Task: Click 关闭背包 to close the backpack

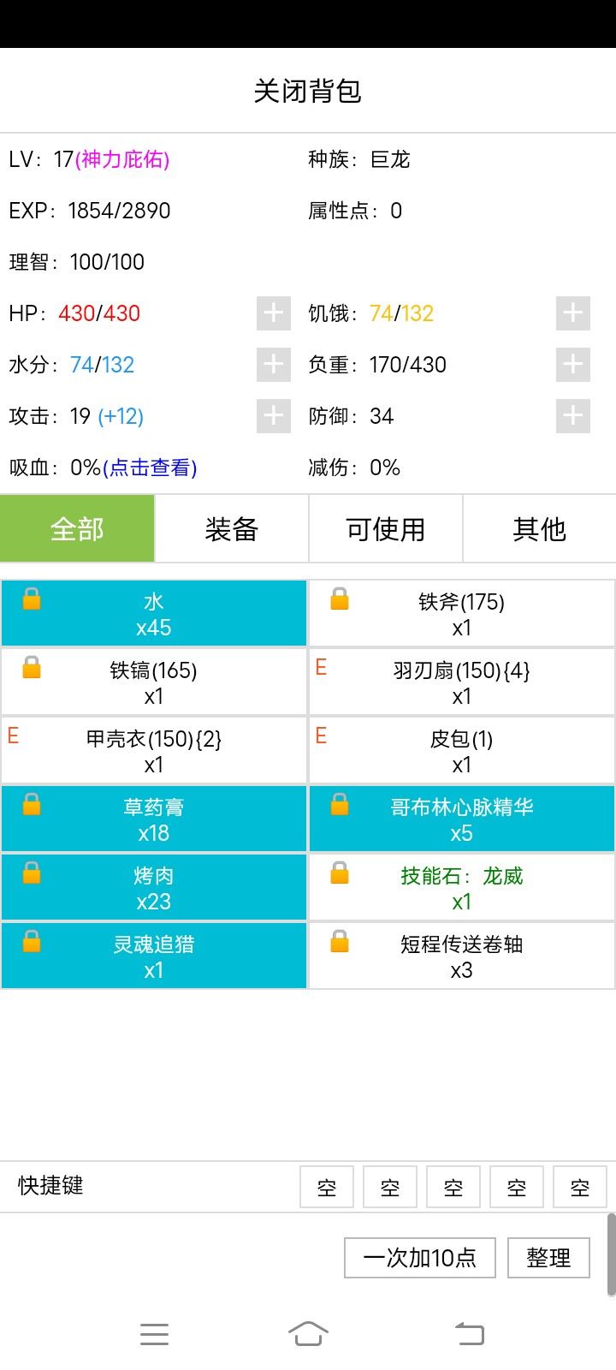Action: [308, 91]
